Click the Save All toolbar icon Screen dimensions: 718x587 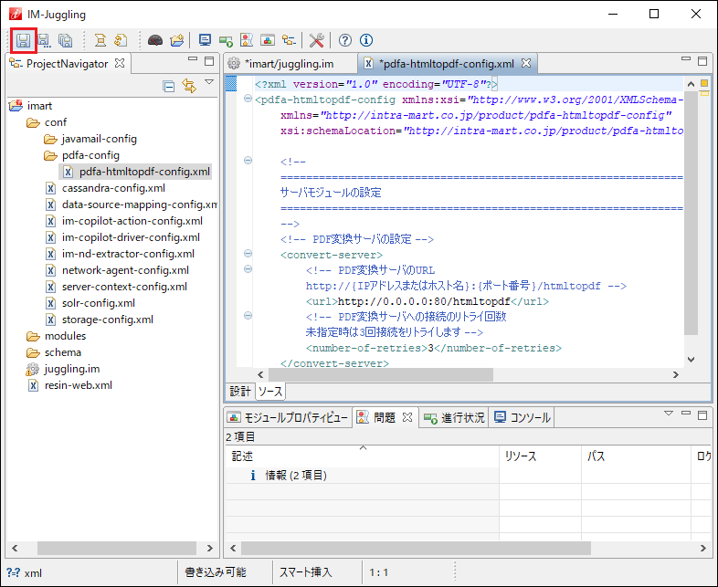(x=65, y=40)
